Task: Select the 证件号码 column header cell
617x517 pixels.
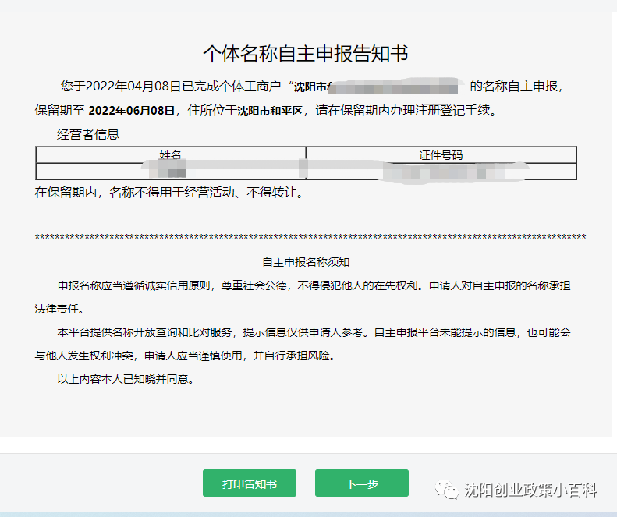Action: click(x=441, y=155)
